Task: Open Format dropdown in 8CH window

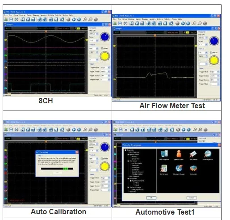Action: pyautogui.click(x=94, y=40)
